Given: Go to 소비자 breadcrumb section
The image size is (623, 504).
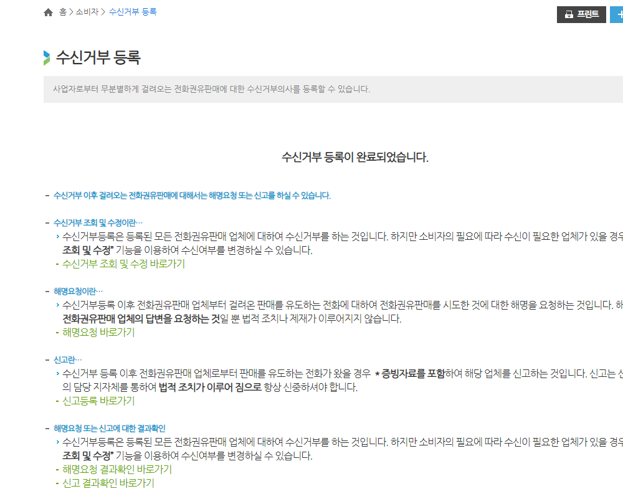Looking at the screenshot, I should tap(87, 12).
